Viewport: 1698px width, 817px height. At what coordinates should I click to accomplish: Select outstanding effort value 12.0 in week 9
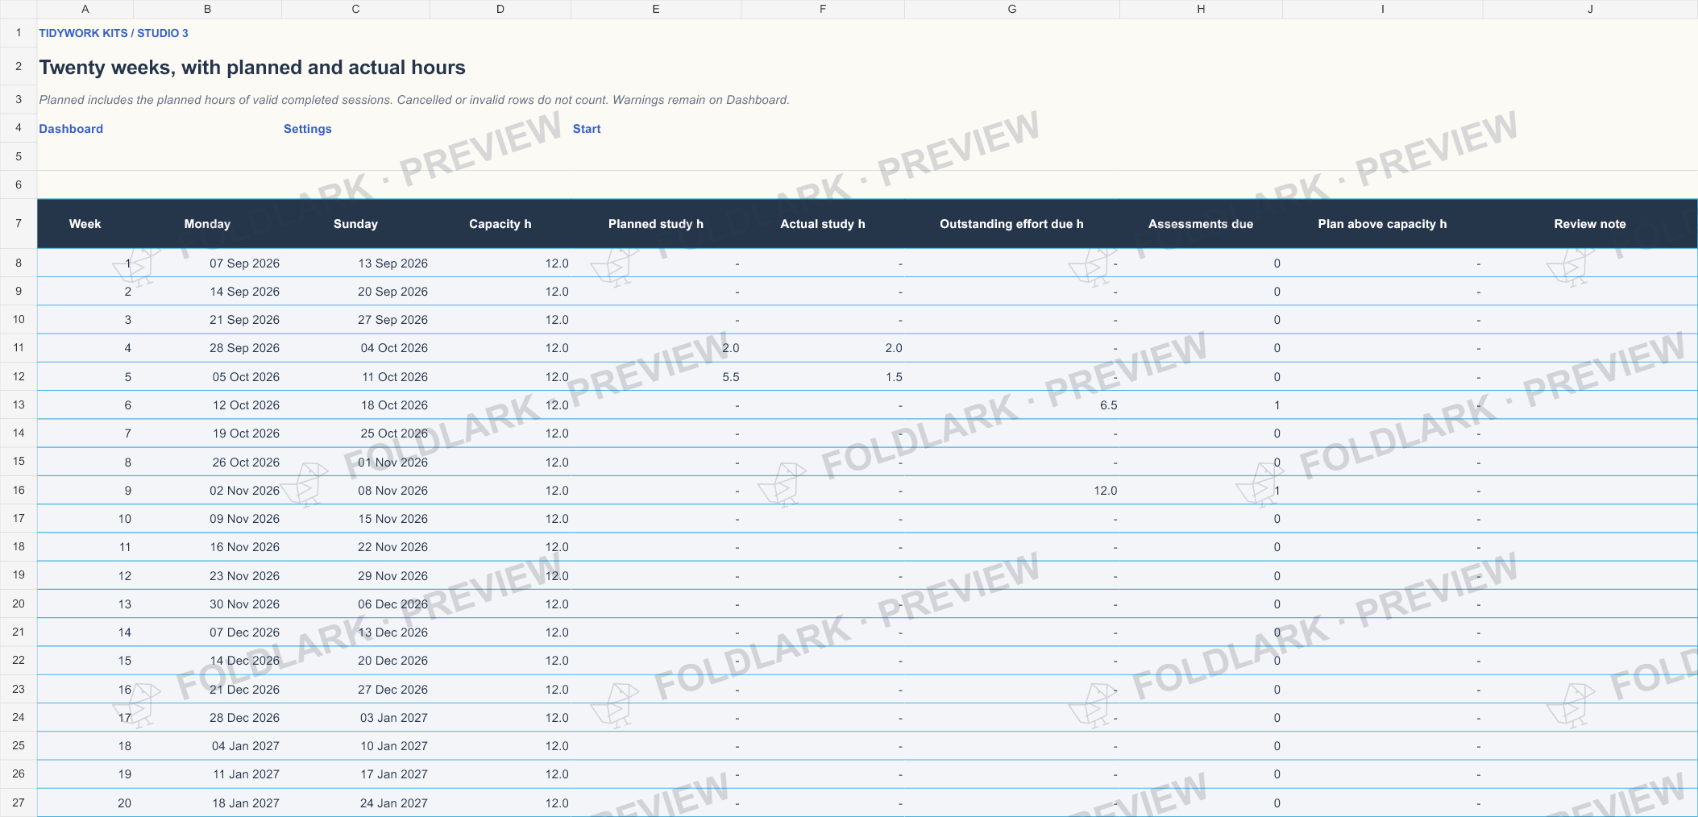[1012, 491]
